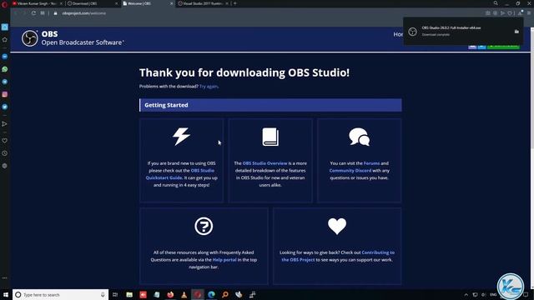
Task: Open Messenger in the Opera sidebar
Action: 5,57
